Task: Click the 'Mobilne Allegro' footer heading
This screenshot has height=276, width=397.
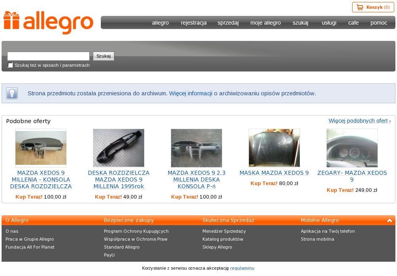Action: [x=320, y=220]
